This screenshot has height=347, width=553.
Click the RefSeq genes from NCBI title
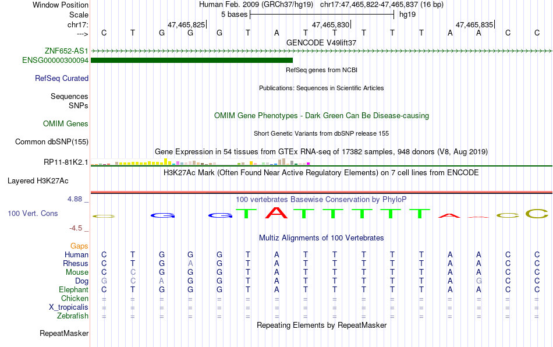(x=322, y=70)
